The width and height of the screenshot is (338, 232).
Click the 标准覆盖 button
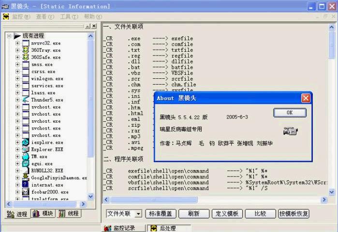pos(161,214)
